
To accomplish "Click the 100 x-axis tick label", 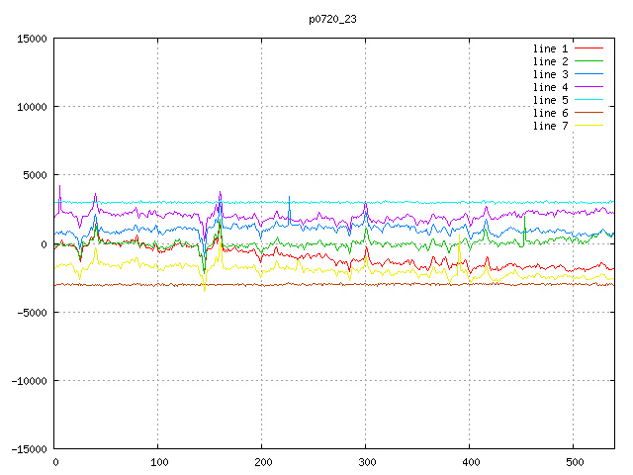I will click(157, 462).
